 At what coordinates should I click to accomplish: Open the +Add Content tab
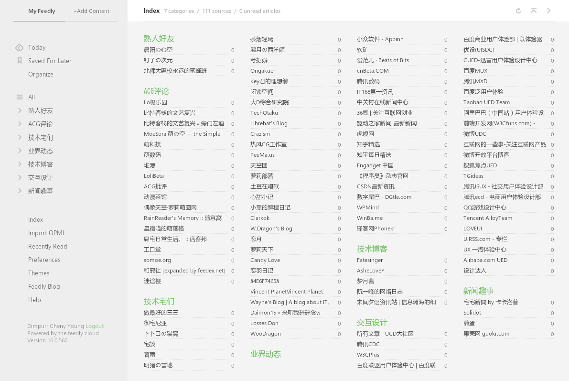91,11
